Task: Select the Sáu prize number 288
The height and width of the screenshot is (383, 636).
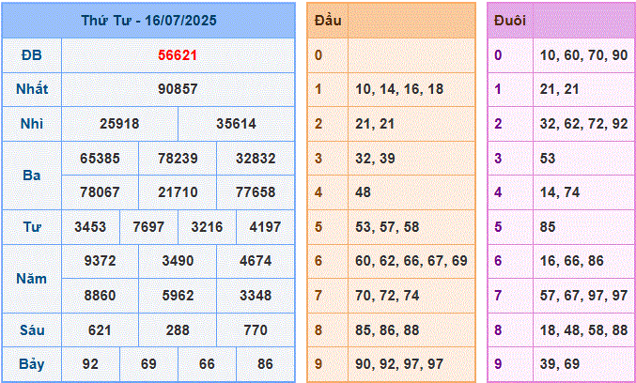Action: click(178, 330)
